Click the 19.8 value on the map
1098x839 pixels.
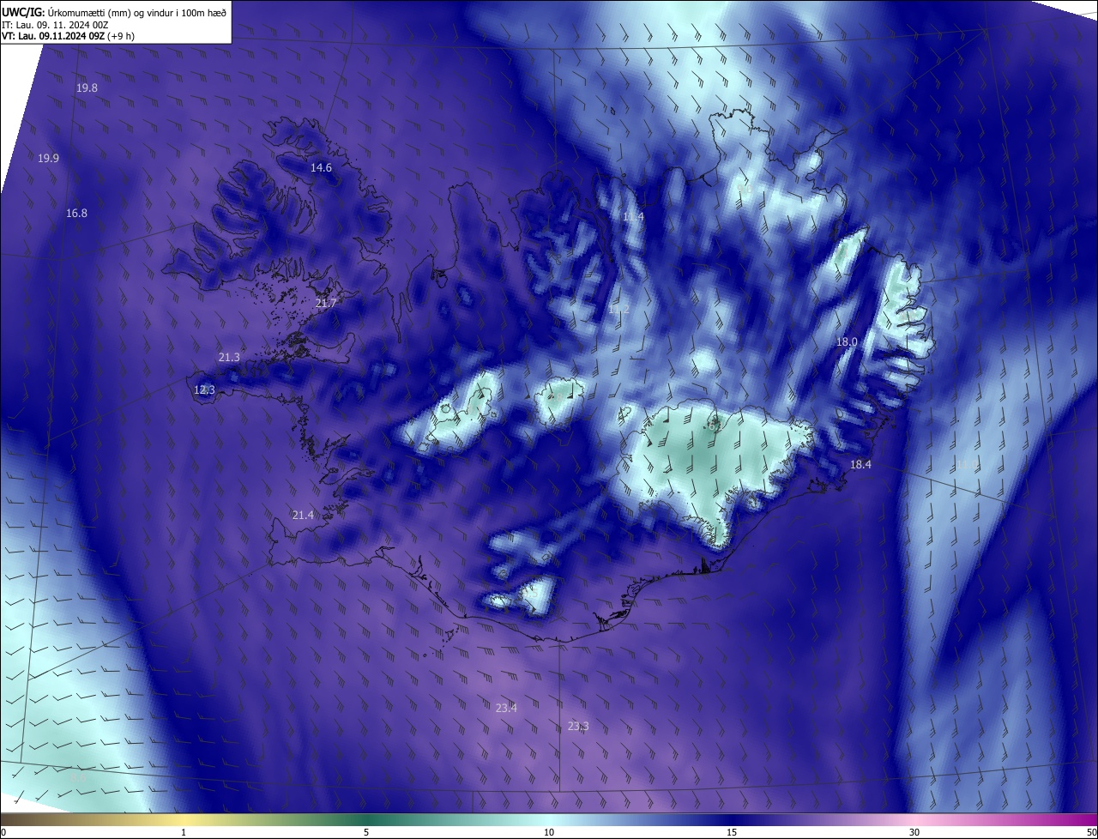(x=87, y=88)
